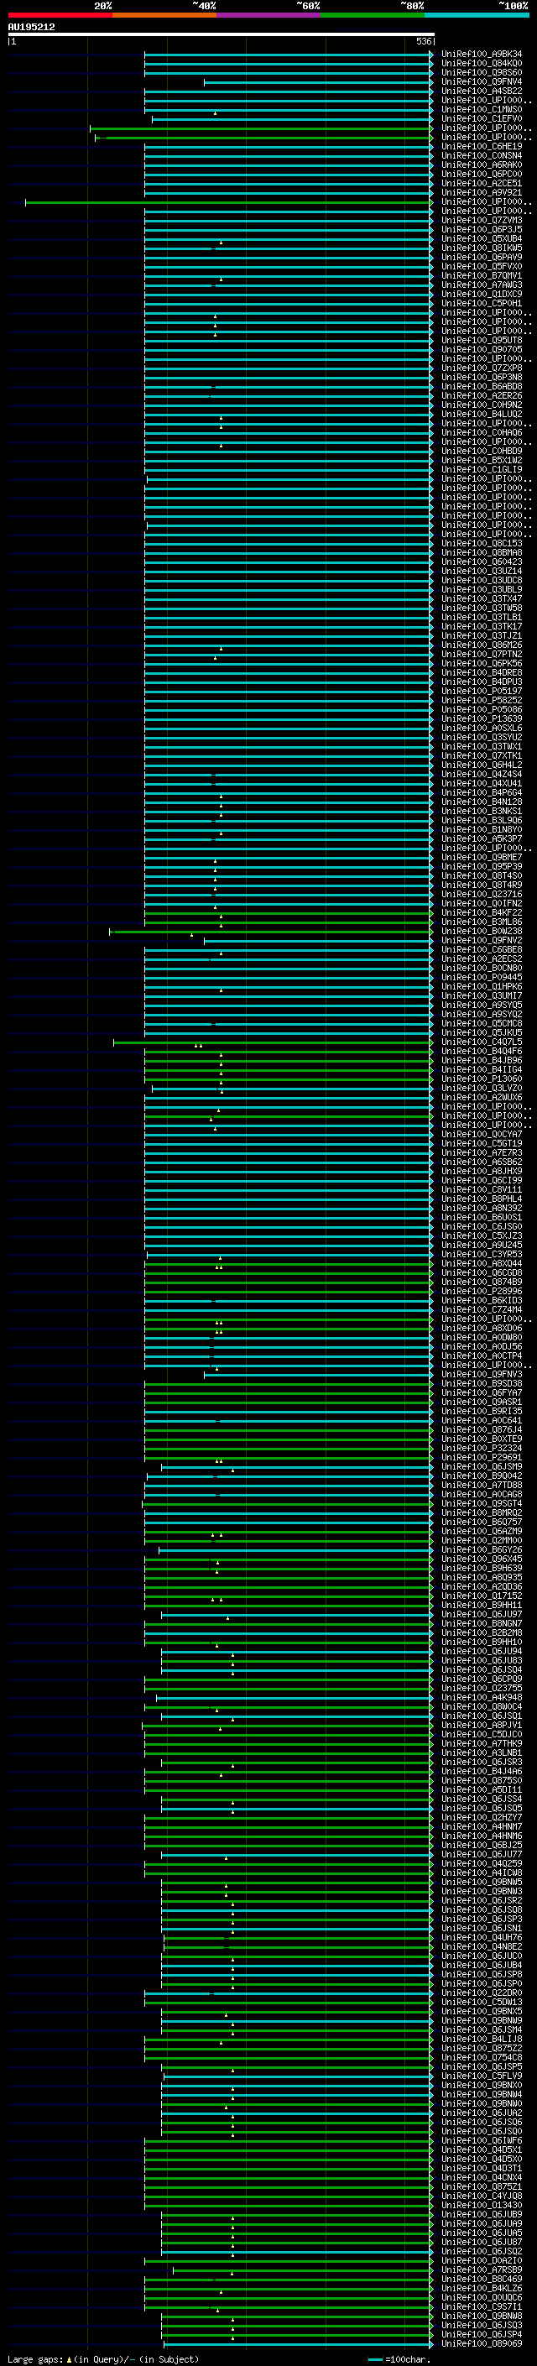Screen dimensions: 537x2366
Task: Select the UniRef100_Q95UT8 label
Action: pos(481,340)
